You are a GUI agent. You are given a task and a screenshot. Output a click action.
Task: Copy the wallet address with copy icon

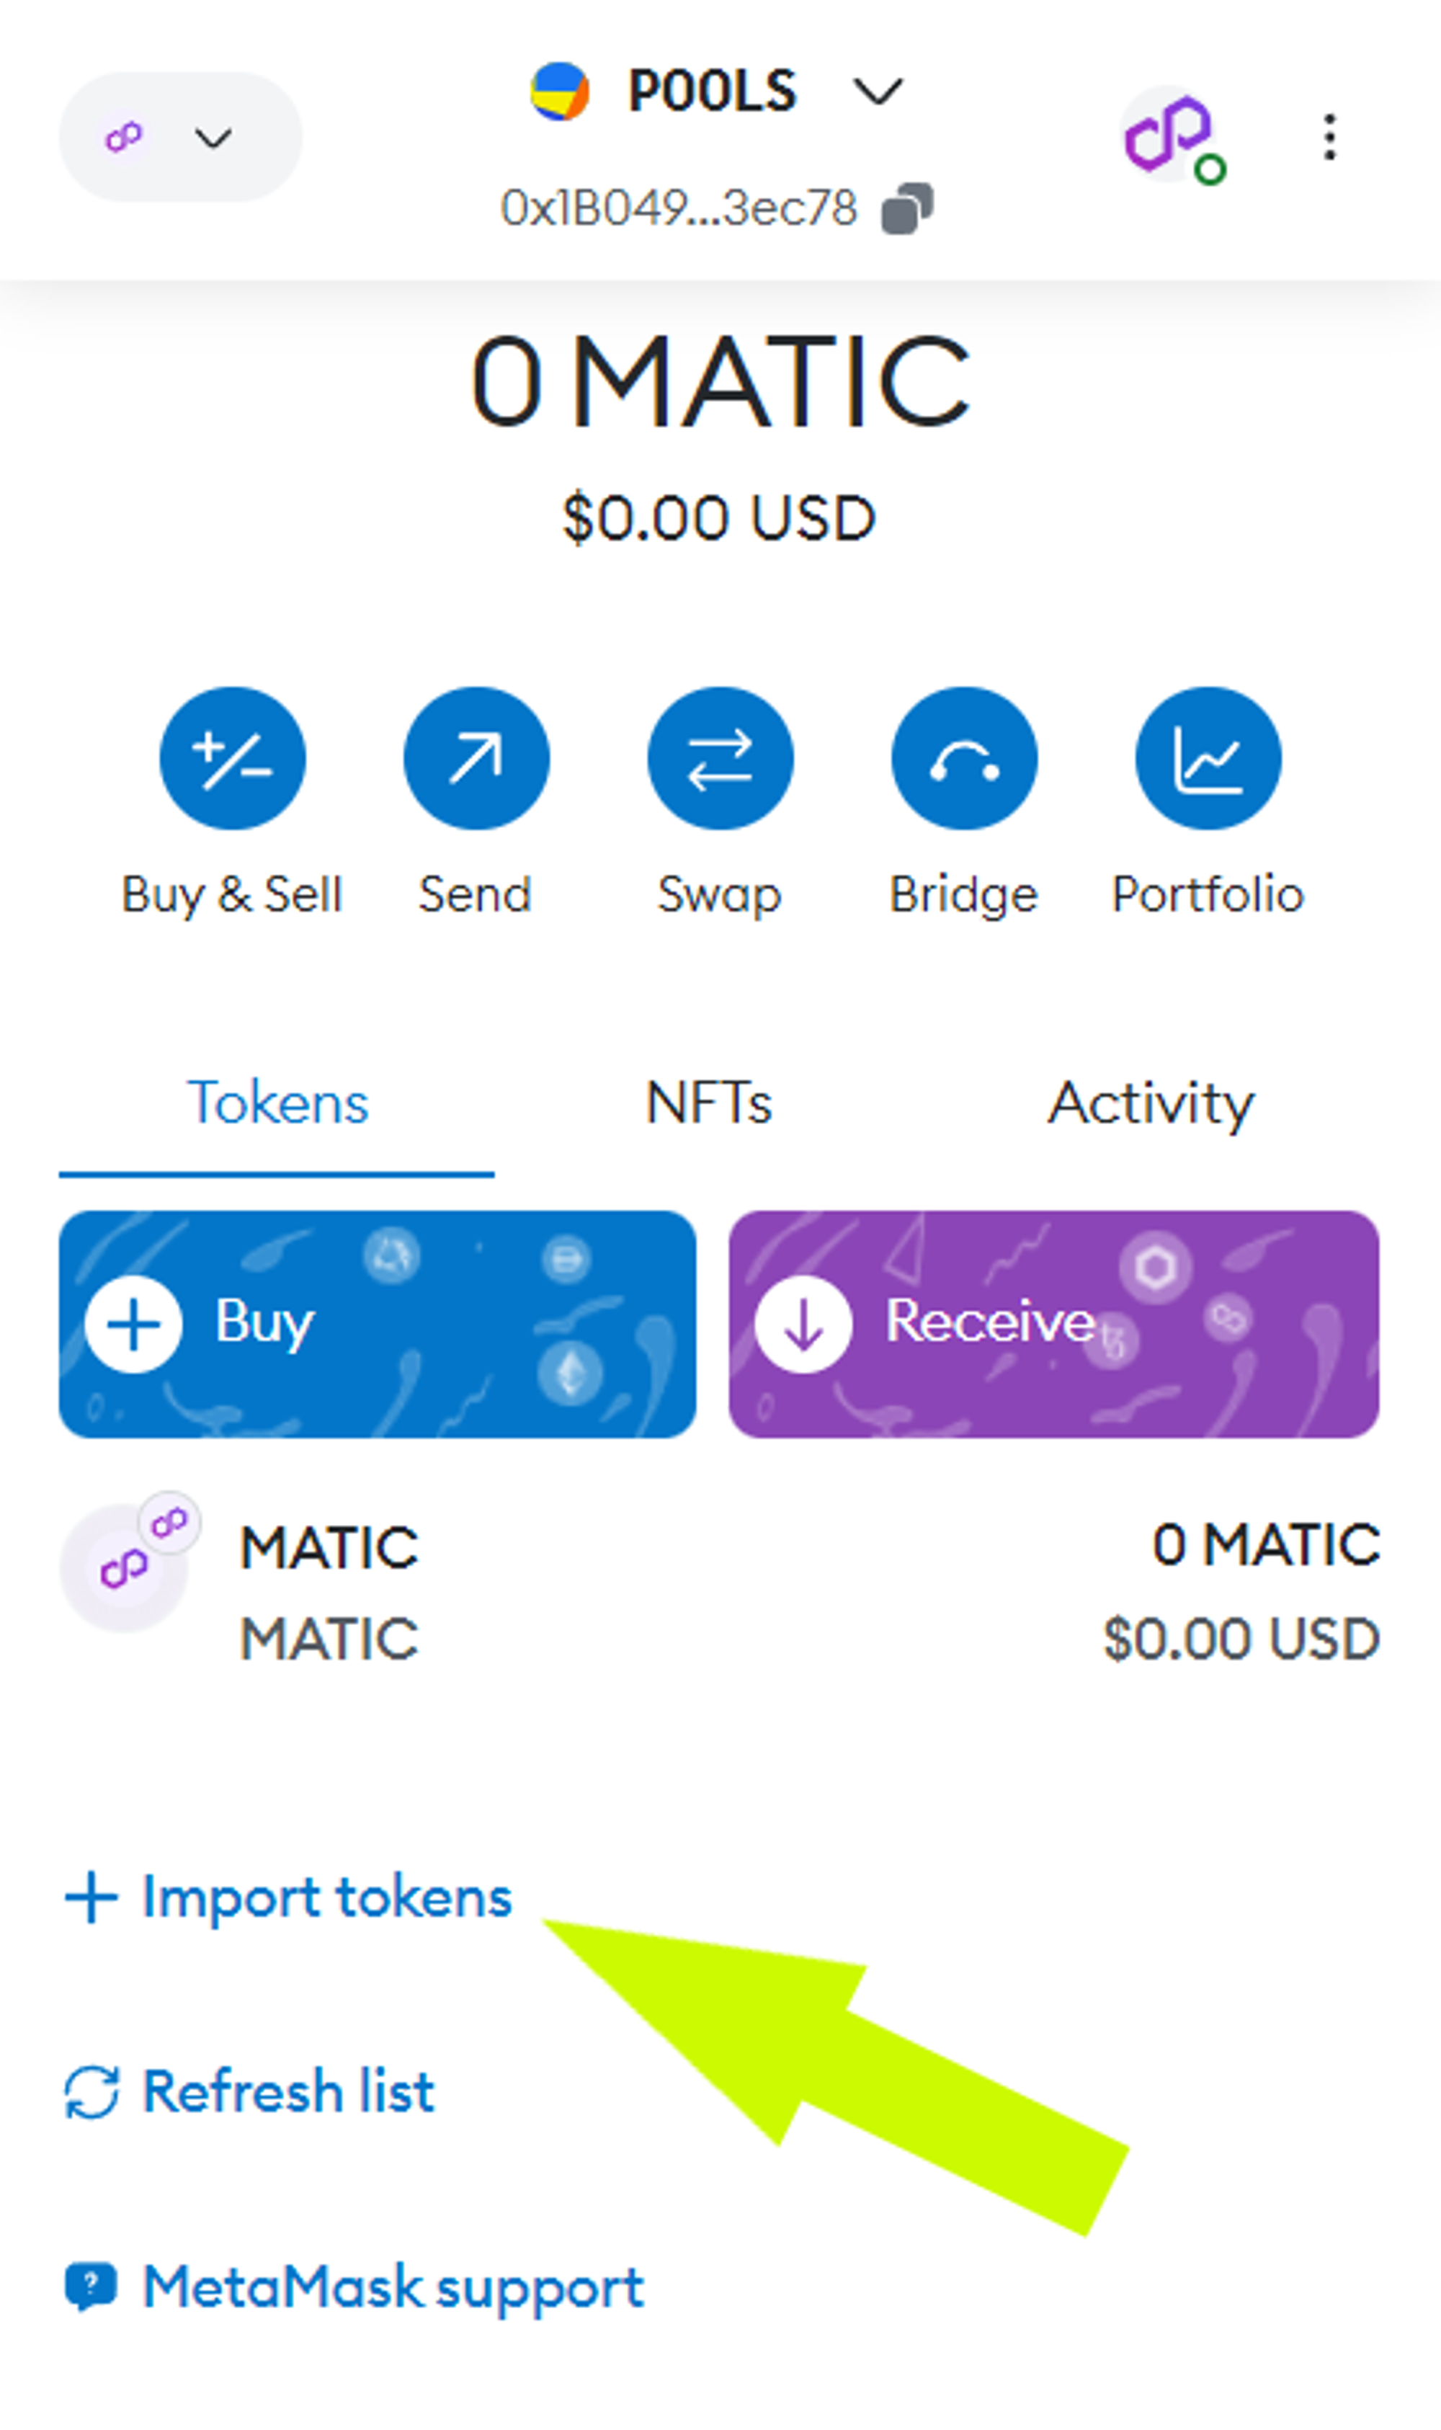907,209
